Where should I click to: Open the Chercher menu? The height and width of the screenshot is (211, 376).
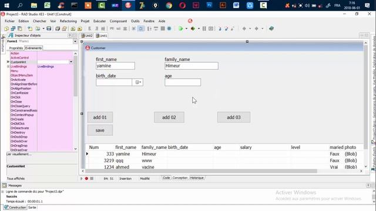(x=39, y=21)
